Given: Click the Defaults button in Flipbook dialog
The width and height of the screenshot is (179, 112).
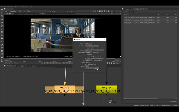Looking at the screenshot, I should [x=96, y=46].
